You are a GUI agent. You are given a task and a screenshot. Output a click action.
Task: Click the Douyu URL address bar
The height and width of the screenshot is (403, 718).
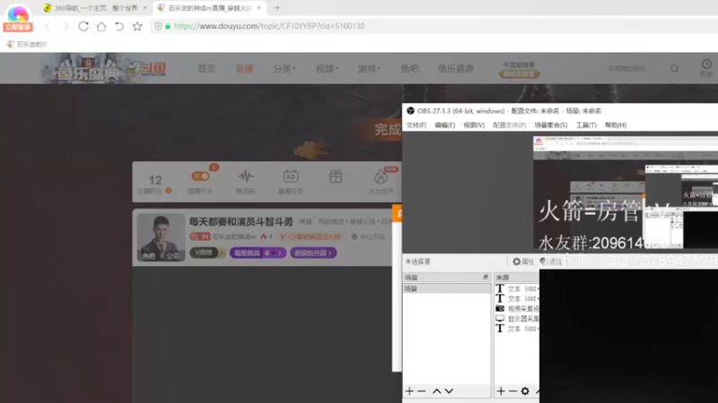[269, 26]
